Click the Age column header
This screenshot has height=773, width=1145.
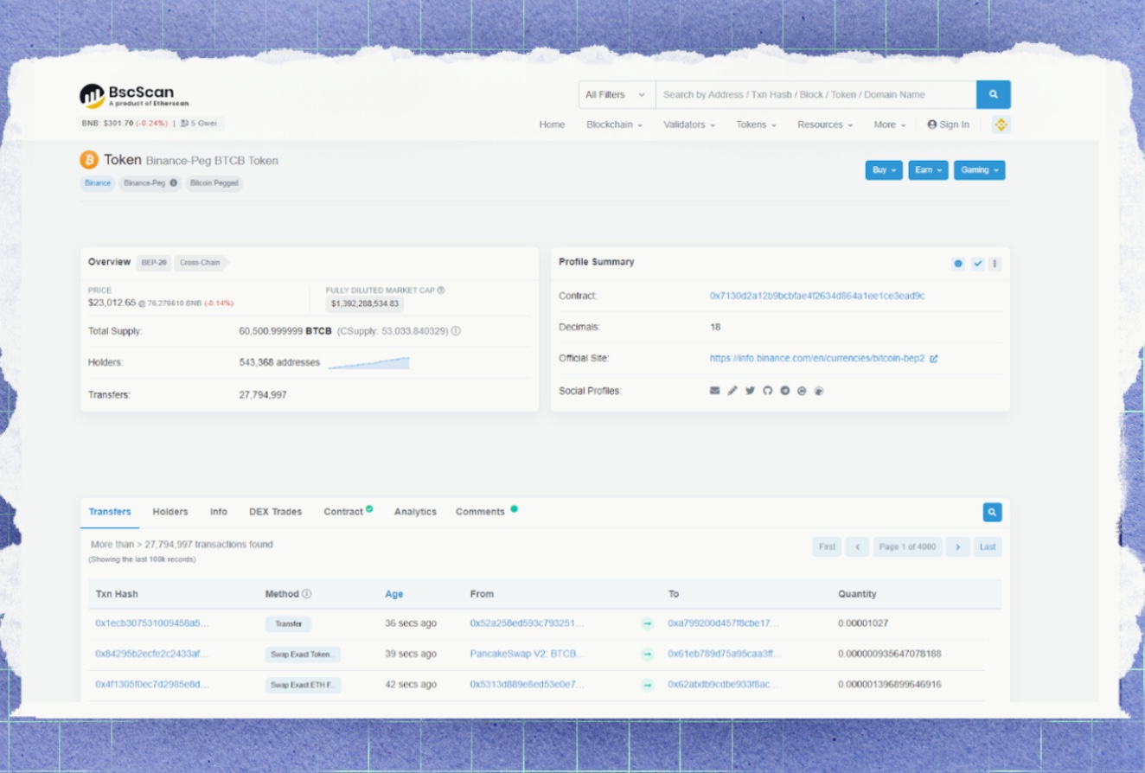click(x=394, y=594)
